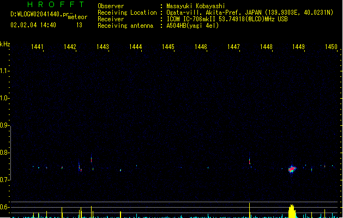Click the meteor count value 13
This screenshot has width=343, height=218.
coord(79,25)
